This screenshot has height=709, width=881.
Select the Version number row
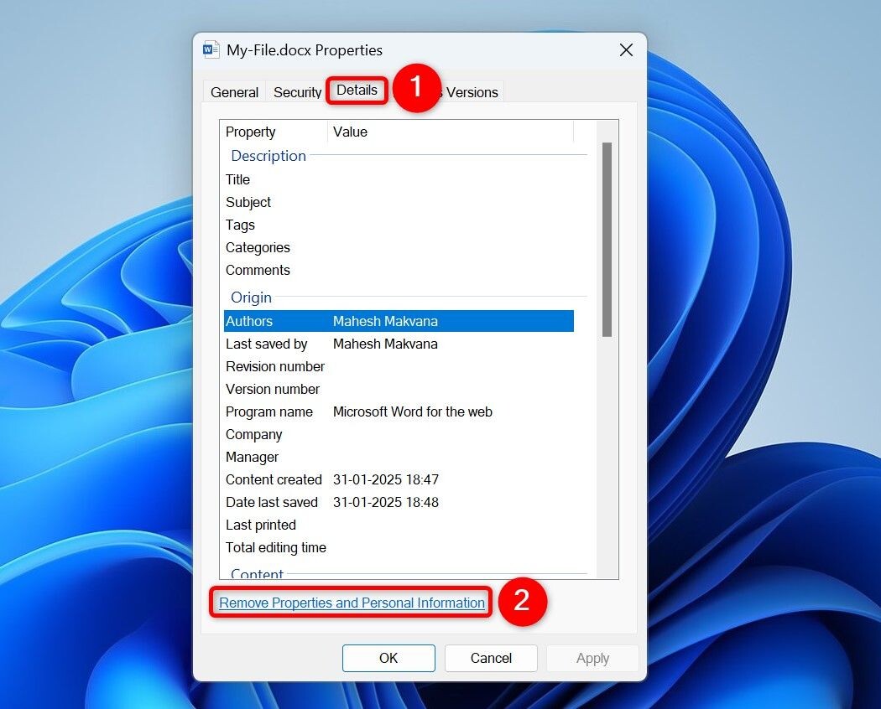(x=399, y=389)
